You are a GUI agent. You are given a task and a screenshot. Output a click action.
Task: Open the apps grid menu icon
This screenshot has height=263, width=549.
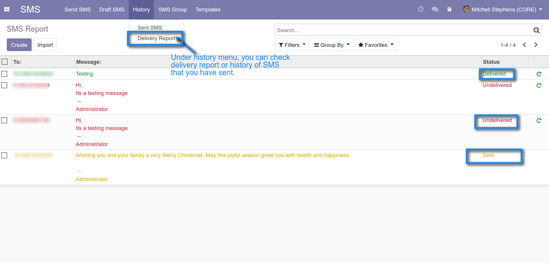click(7, 9)
